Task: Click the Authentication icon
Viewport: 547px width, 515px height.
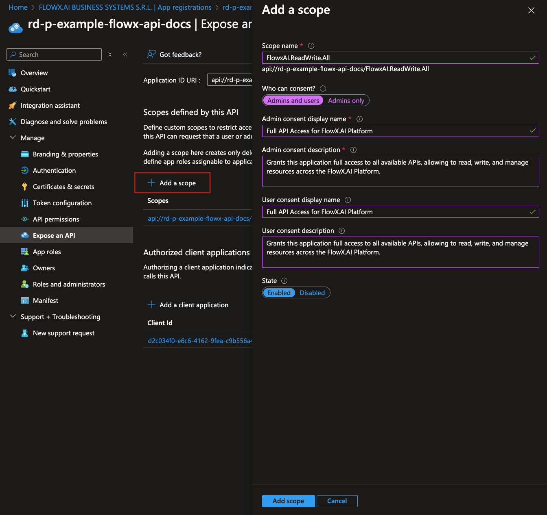Action: click(25, 170)
